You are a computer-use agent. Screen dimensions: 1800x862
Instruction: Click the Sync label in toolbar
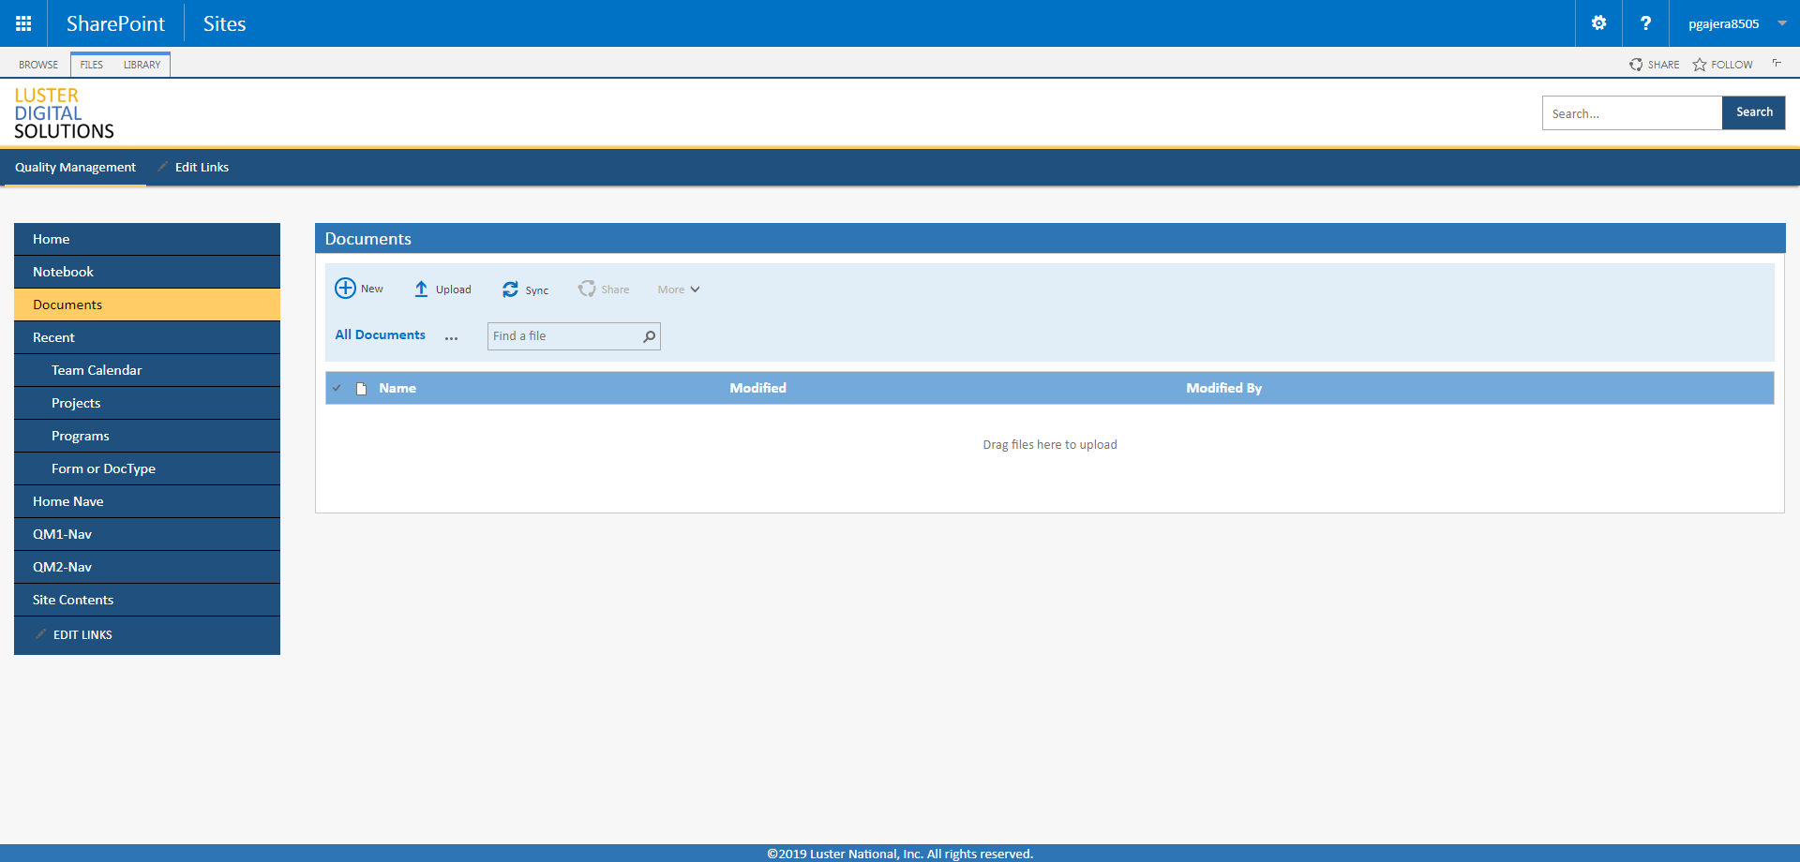click(x=536, y=290)
